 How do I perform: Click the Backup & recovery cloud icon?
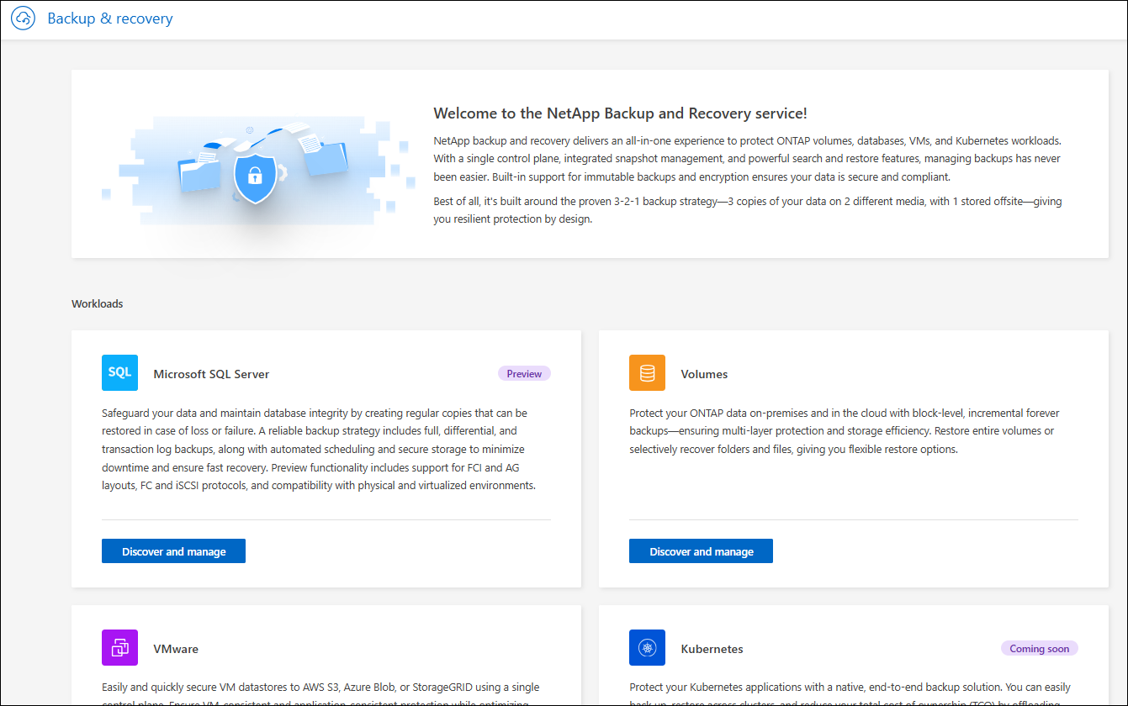click(23, 18)
